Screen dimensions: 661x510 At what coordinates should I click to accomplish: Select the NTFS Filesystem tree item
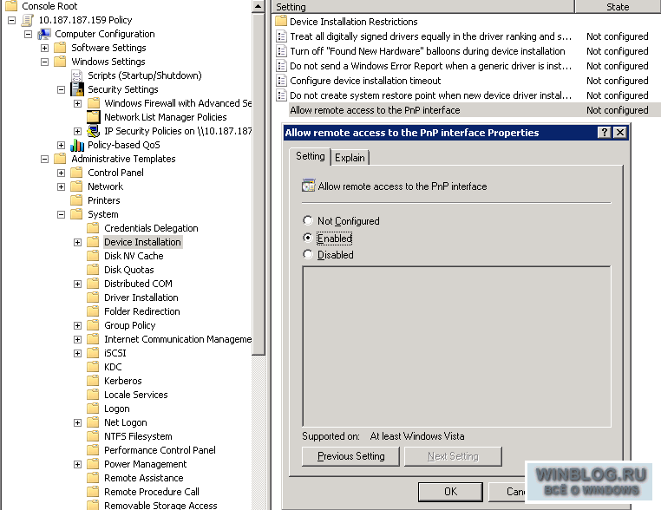point(138,436)
